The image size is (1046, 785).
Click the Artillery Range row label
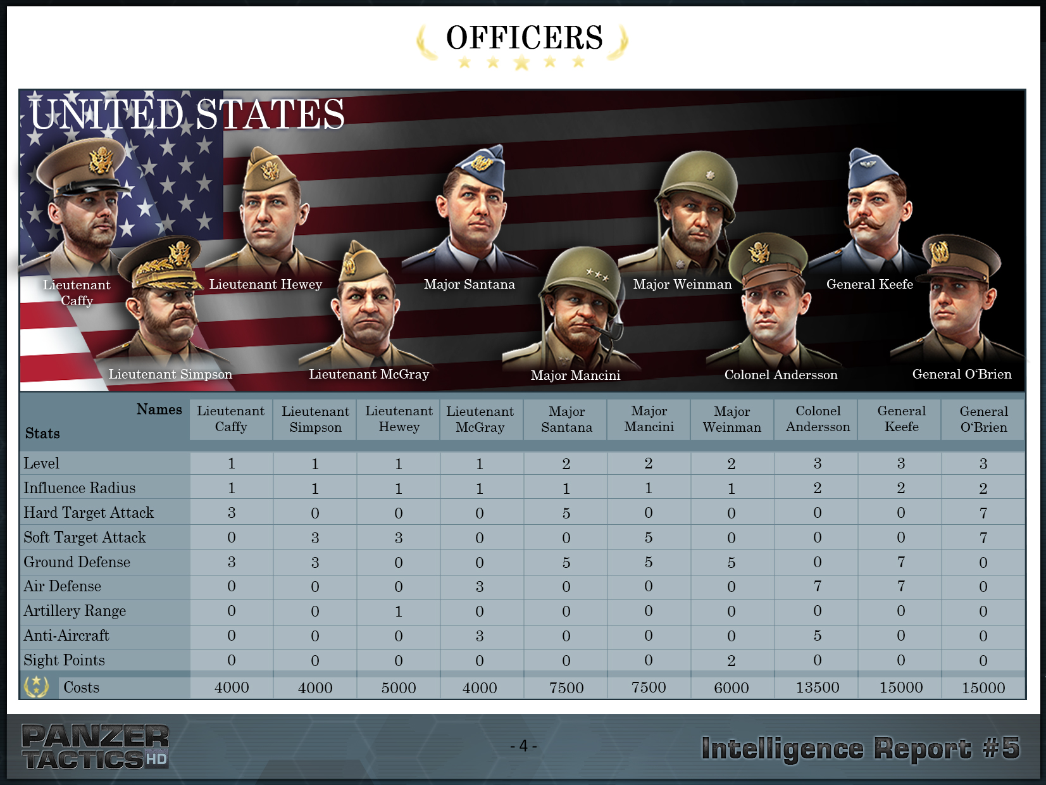(75, 612)
